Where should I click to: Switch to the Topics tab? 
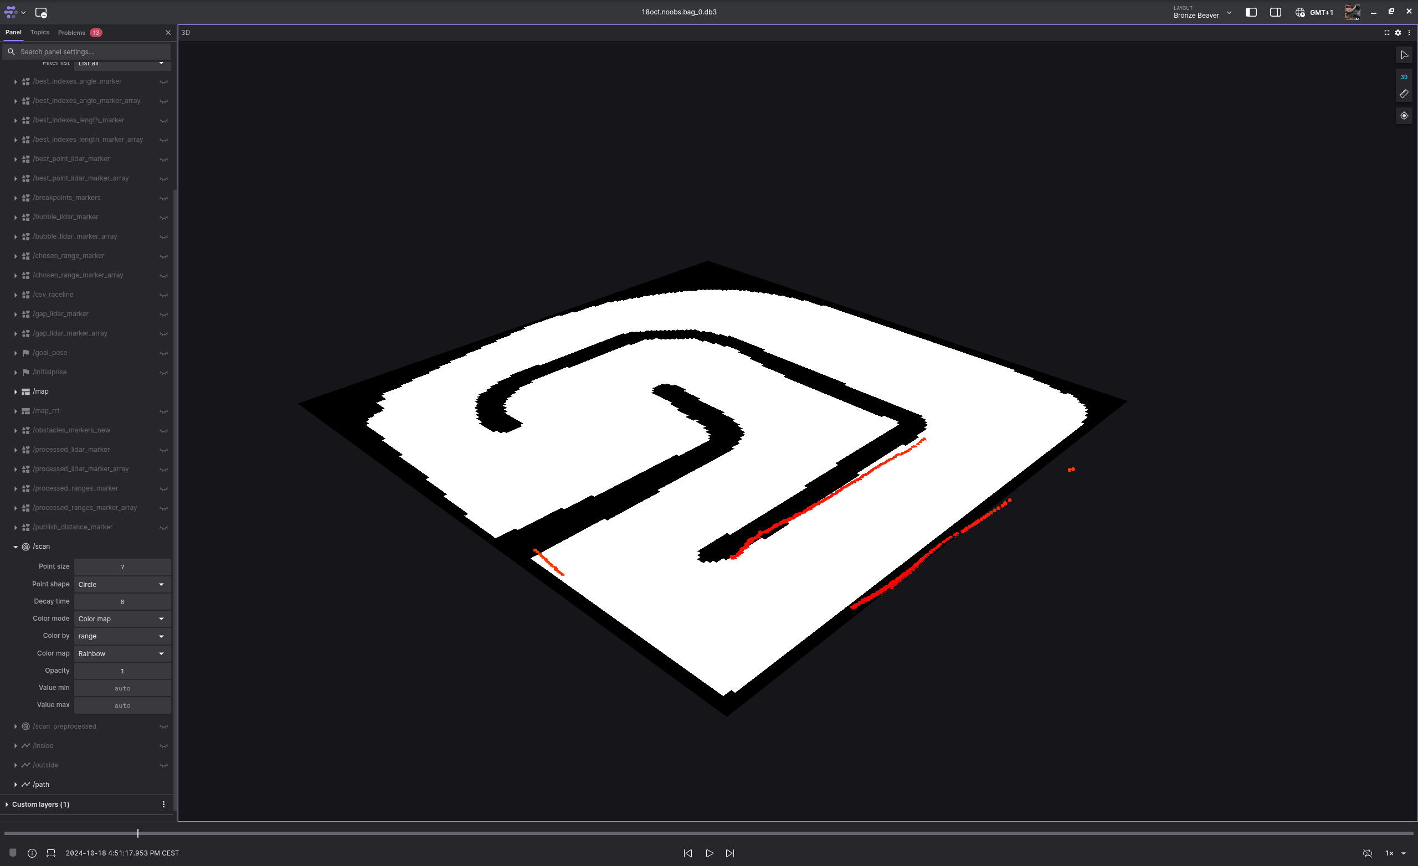(x=40, y=33)
